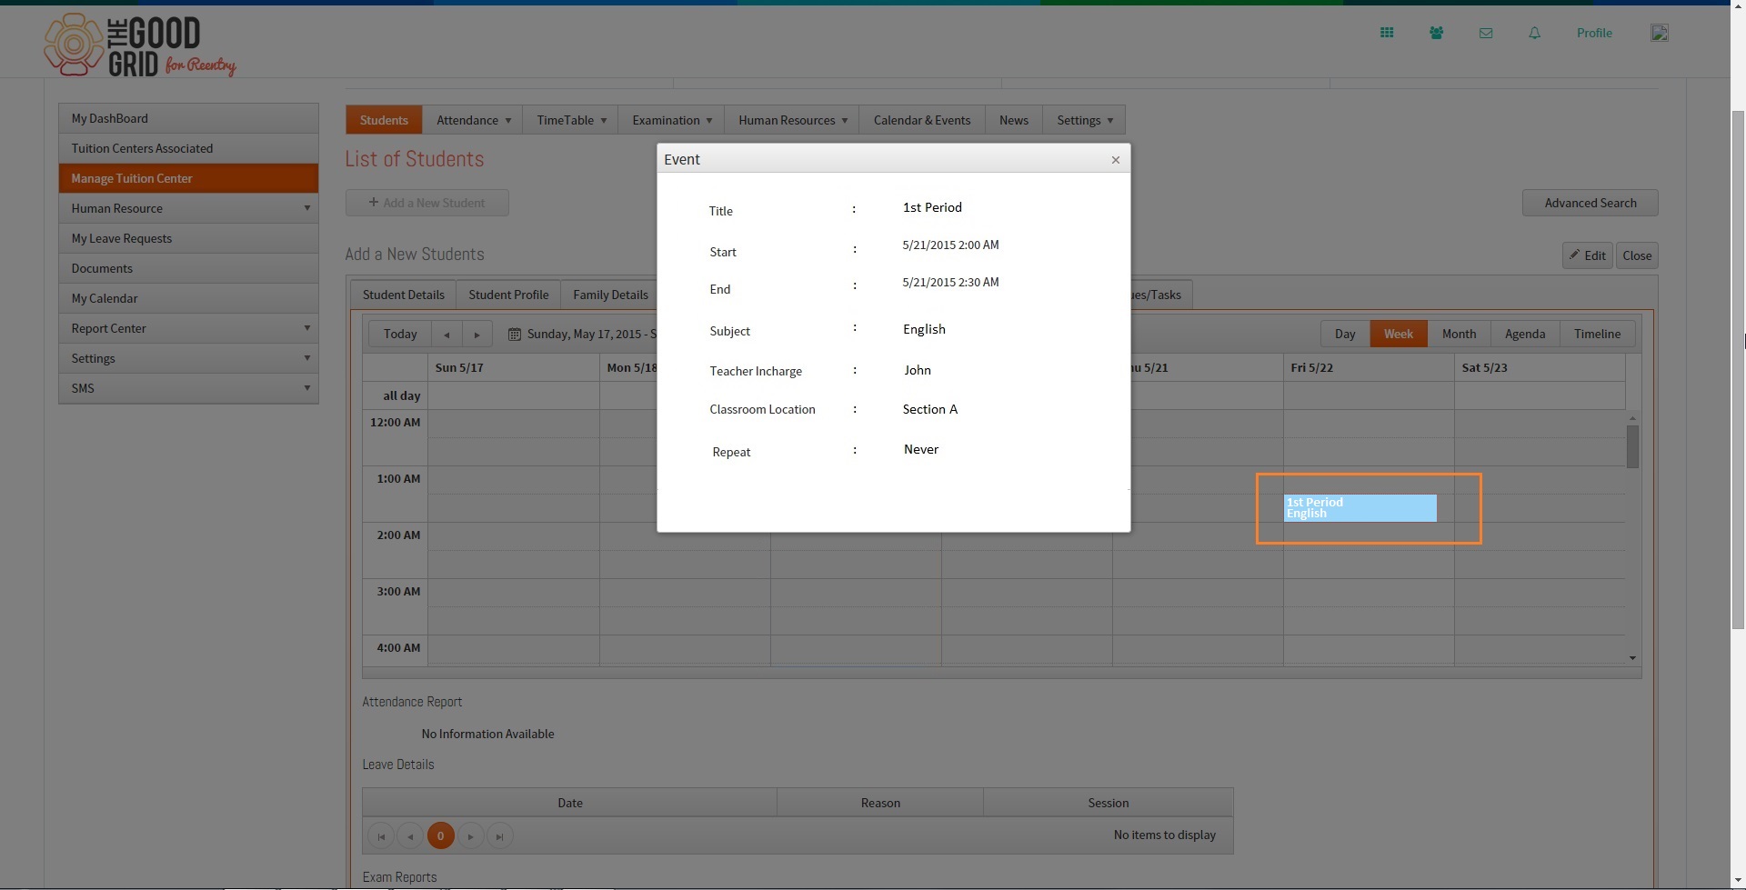This screenshot has height=890, width=1746.
Task: Go to next week in calendar
Action: (477, 334)
